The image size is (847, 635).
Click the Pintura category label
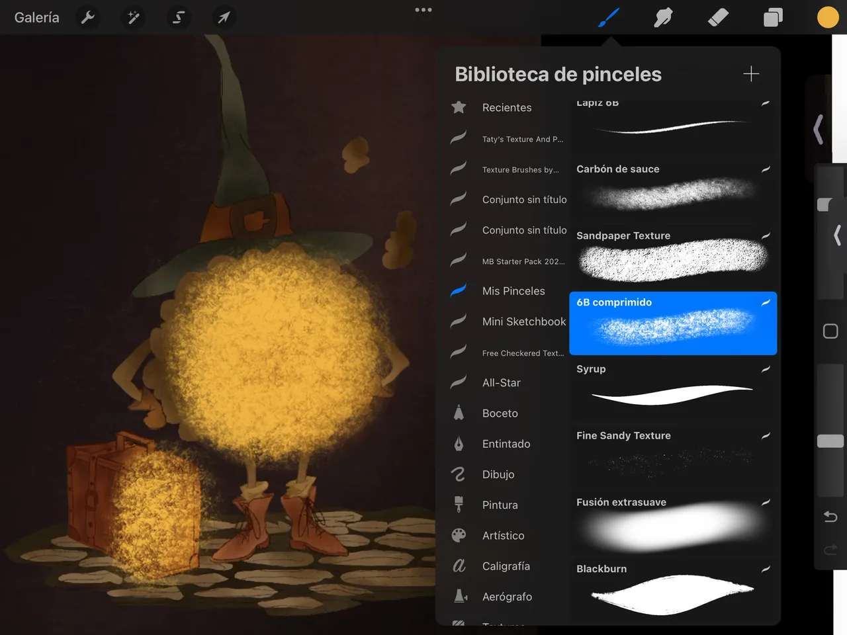[500, 505]
